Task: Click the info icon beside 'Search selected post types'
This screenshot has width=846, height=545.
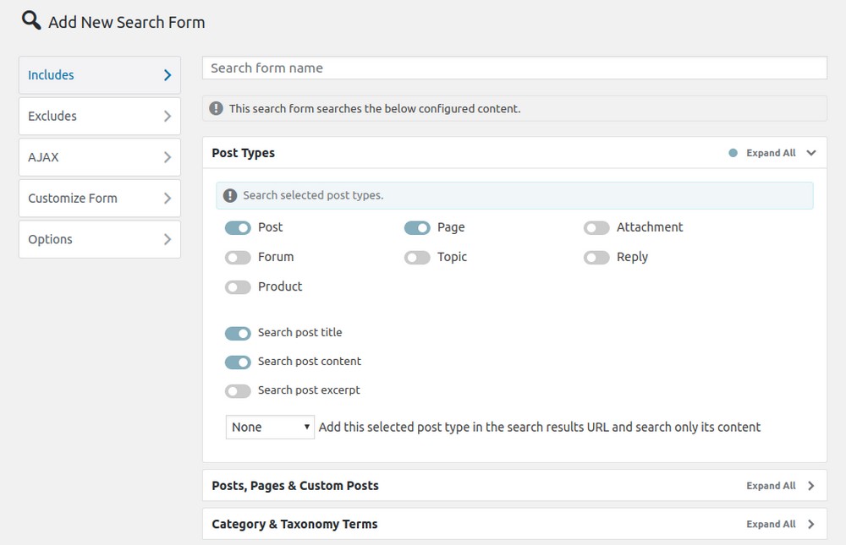Action: pyautogui.click(x=230, y=195)
